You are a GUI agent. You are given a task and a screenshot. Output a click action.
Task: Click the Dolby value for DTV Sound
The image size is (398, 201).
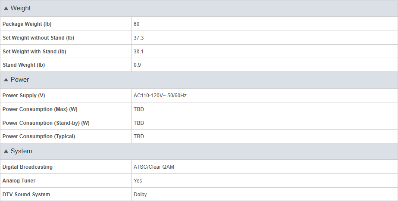[140, 195]
